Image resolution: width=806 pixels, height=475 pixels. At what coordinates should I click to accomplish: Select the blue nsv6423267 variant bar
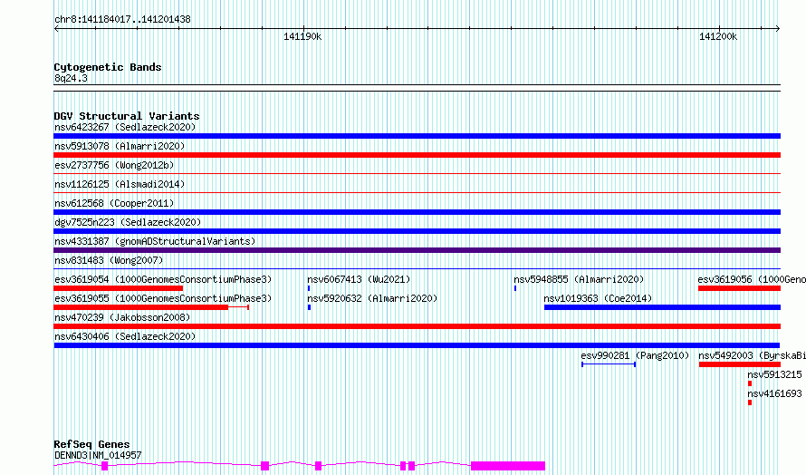pyautogui.click(x=417, y=136)
